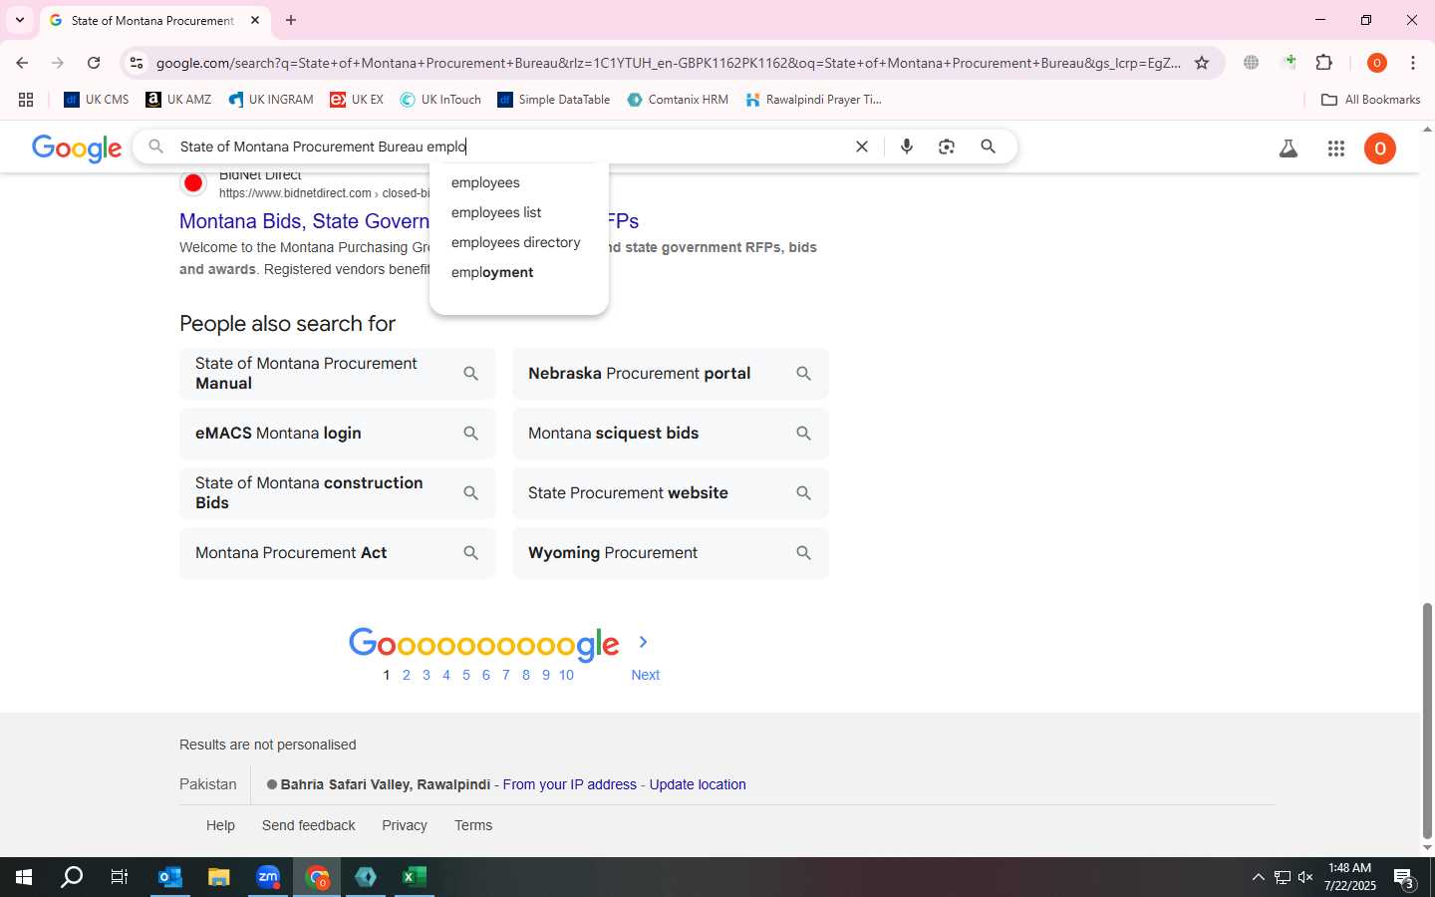Click 'From your IP address' link

[570, 784]
